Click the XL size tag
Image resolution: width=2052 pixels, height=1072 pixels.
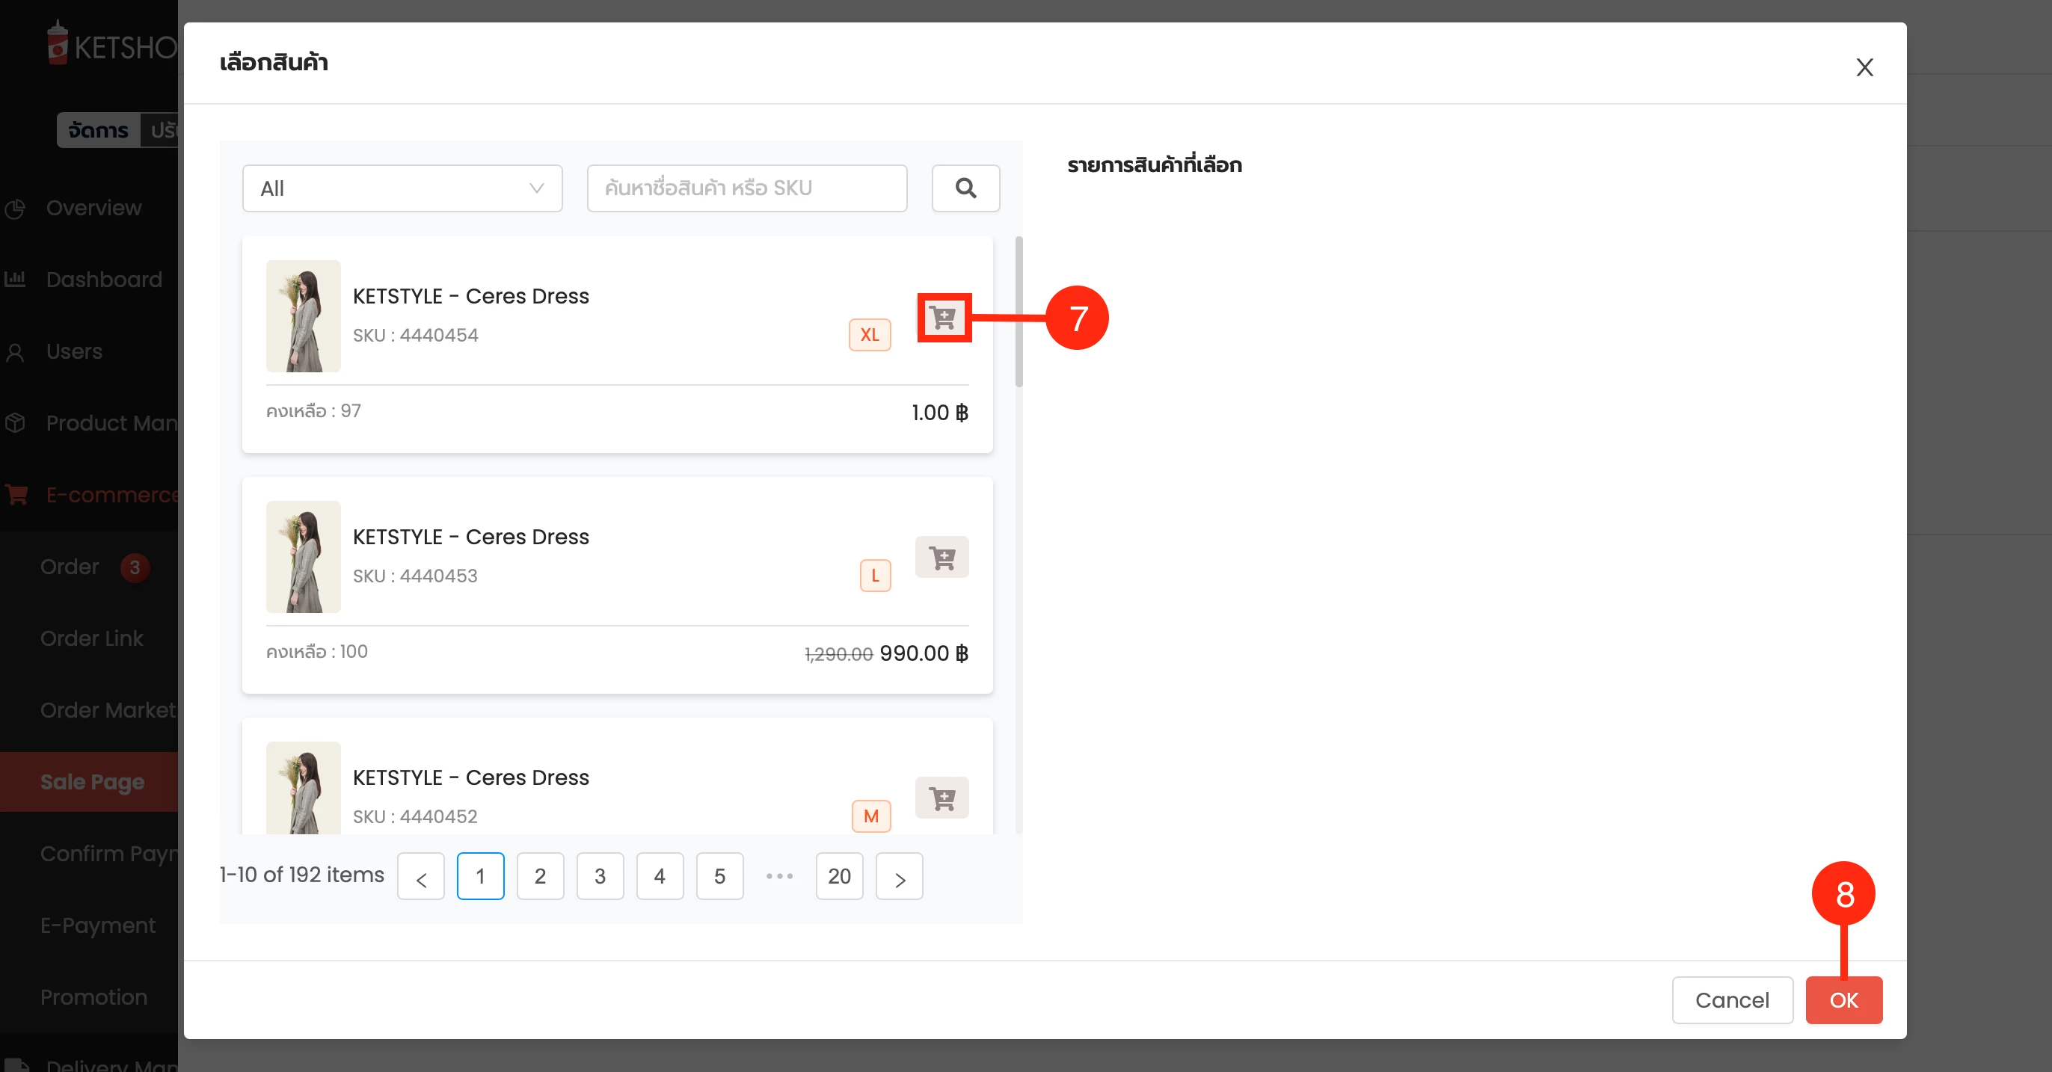click(x=870, y=334)
